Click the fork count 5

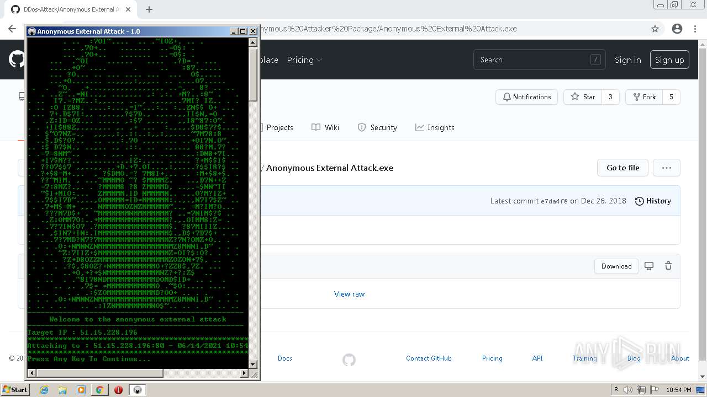671,96
